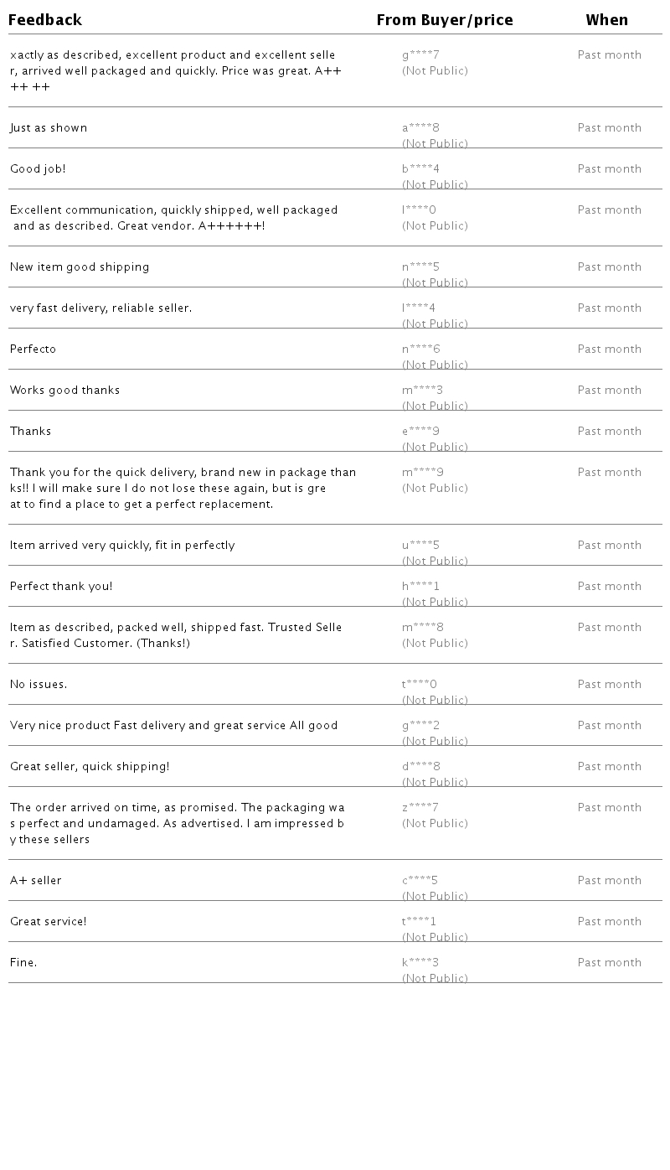Click the When column header
The height and width of the screenshot is (1170, 670).
coord(606,20)
